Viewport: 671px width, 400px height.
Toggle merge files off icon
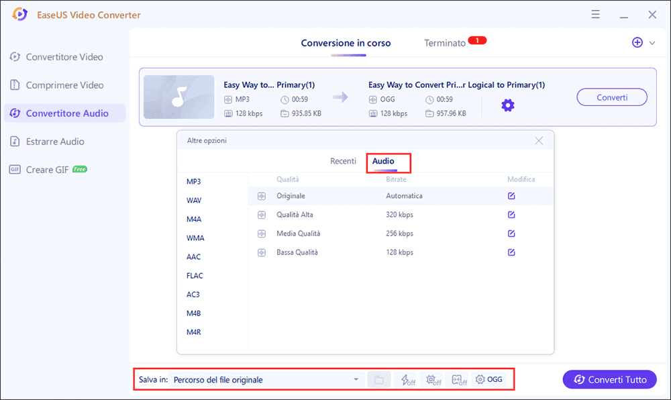(x=459, y=379)
